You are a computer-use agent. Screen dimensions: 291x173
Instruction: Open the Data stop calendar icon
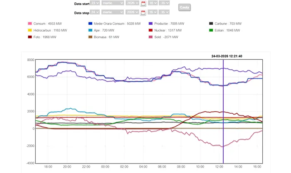[143, 12]
